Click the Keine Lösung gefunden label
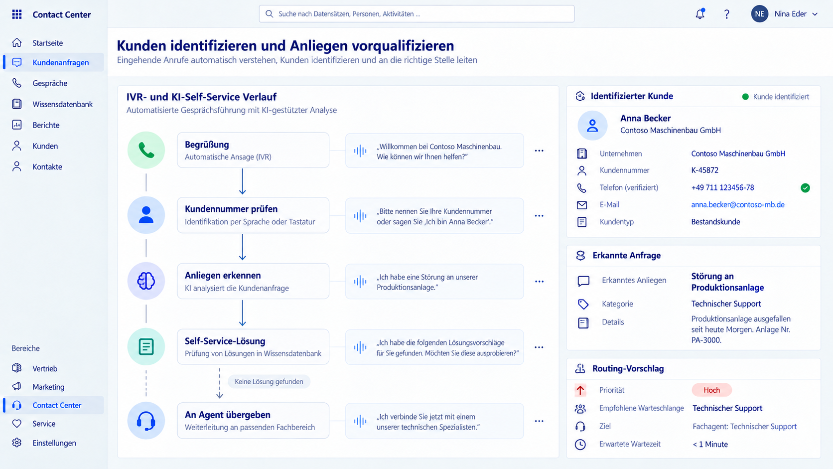833x469 pixels. [269, 381]
